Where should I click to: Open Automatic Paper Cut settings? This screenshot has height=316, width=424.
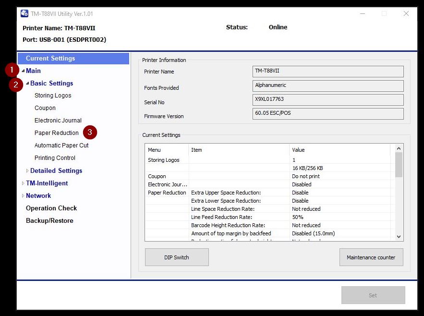tap(61, 146)
